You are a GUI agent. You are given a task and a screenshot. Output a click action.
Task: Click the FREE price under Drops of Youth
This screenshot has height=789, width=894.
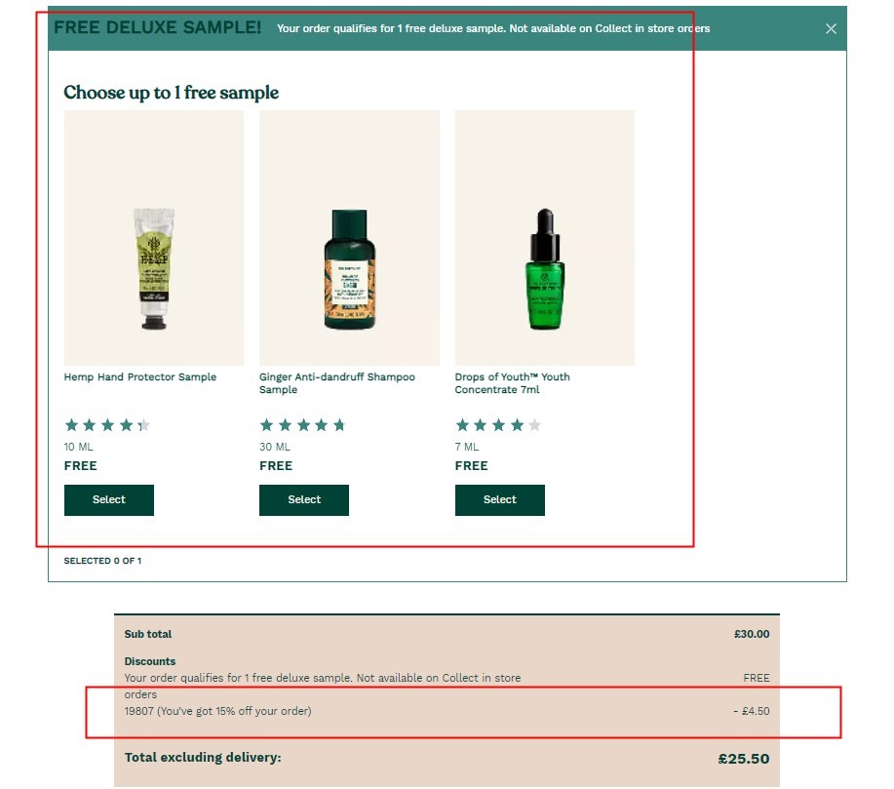click(472, 466)
